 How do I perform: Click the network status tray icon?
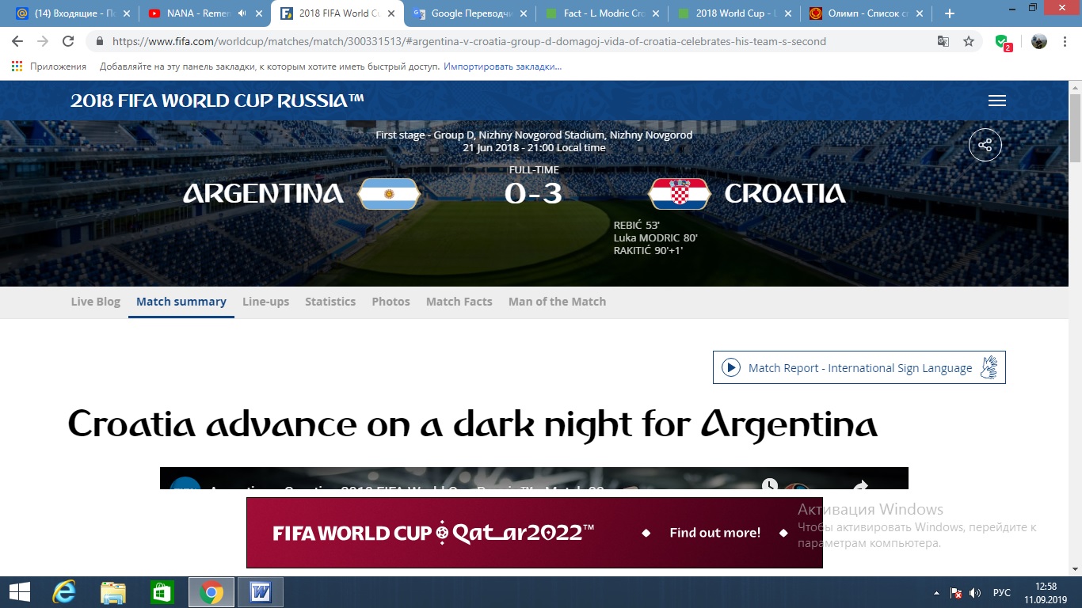tap(956, 593)
